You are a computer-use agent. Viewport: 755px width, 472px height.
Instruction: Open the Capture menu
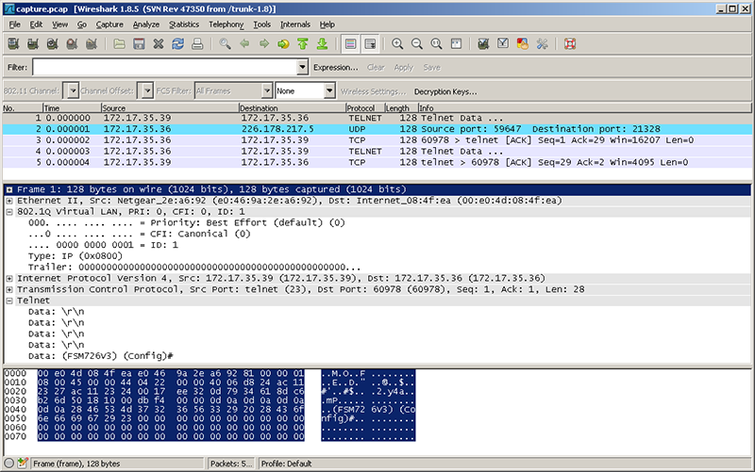coord(109,24)
